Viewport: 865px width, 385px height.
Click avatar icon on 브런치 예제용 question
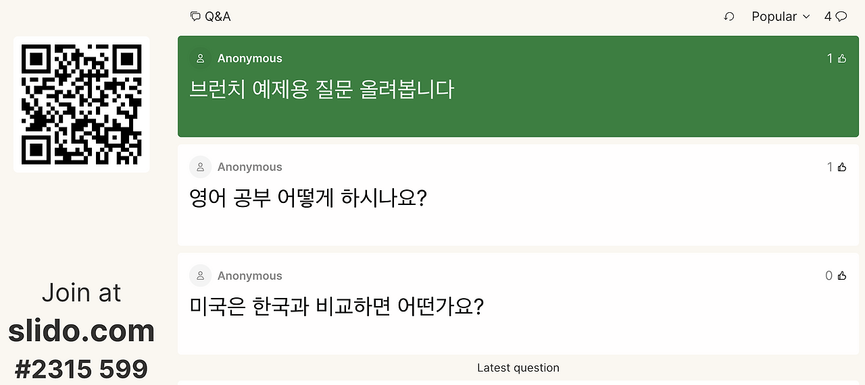(200, 59)
